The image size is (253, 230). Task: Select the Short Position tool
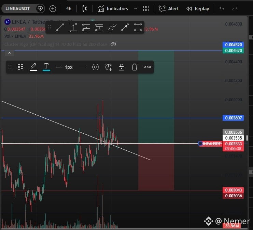tap(99, 27)
